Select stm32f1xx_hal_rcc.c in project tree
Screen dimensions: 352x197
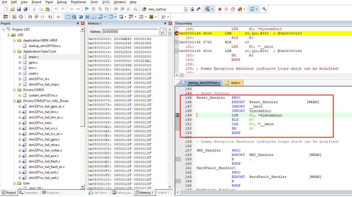pyautogui.click(x=43, y=128)
